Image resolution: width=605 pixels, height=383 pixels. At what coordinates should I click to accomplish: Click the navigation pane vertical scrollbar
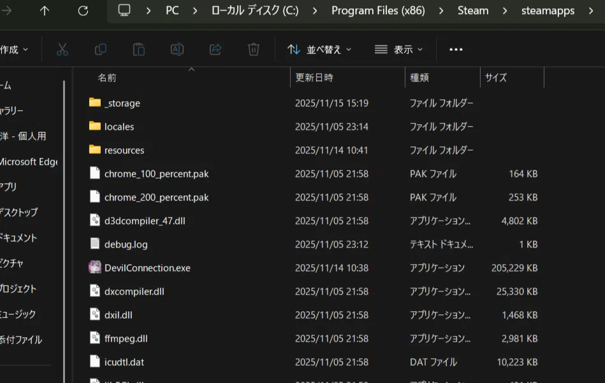[64, 231]
